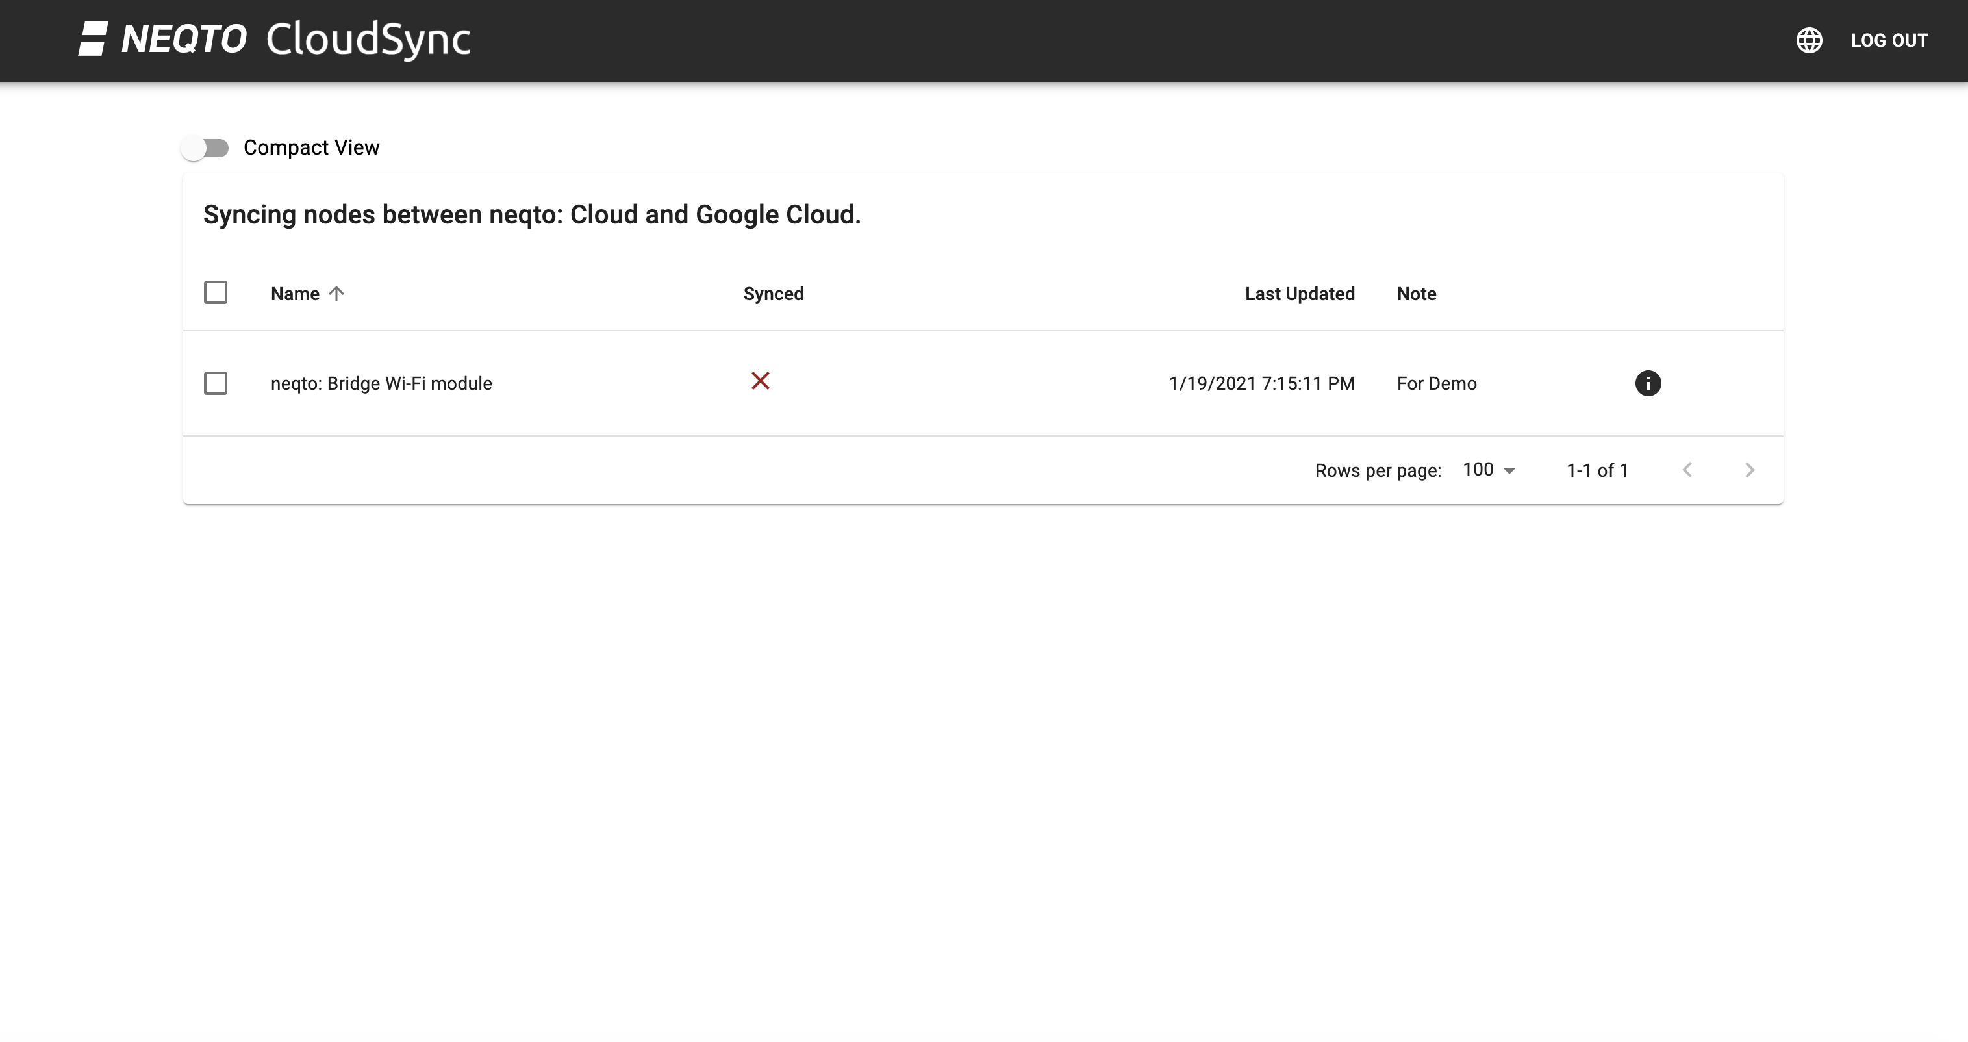Go to the previous page chevron
The width and height of the screenshot is (1968, 1042).
[1687, 470]
